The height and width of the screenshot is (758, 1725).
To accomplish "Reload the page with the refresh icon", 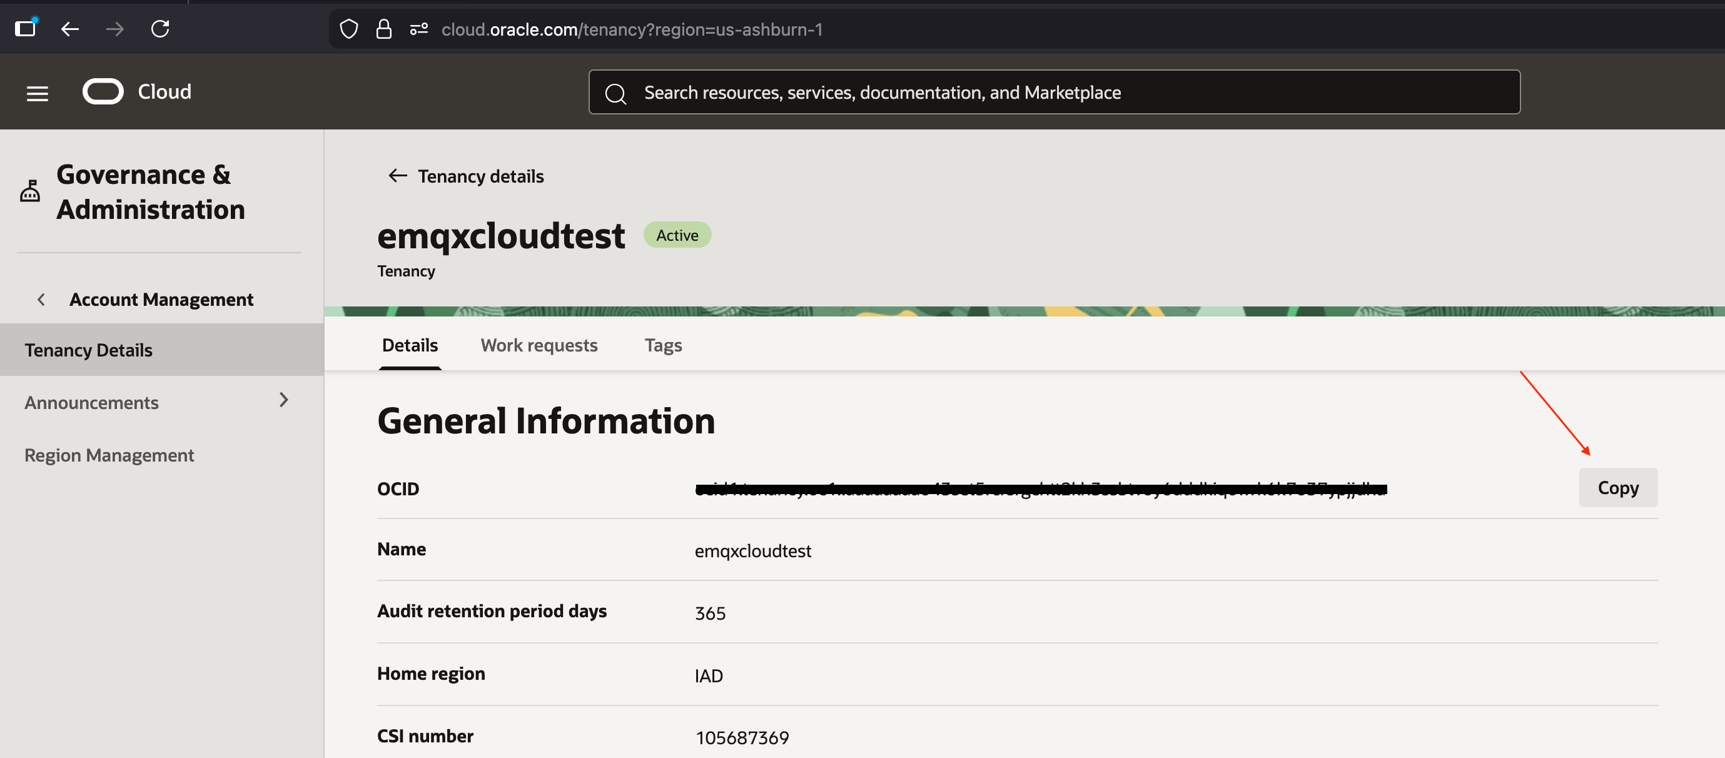I will [160, 29].
